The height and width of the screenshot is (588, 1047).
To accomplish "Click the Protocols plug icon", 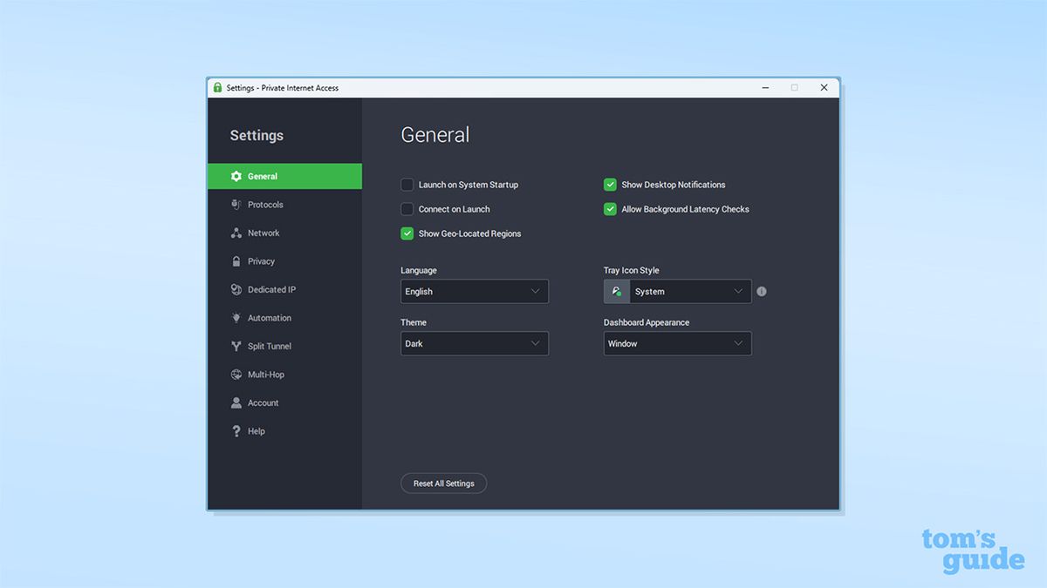I will (x=236, y=205).
